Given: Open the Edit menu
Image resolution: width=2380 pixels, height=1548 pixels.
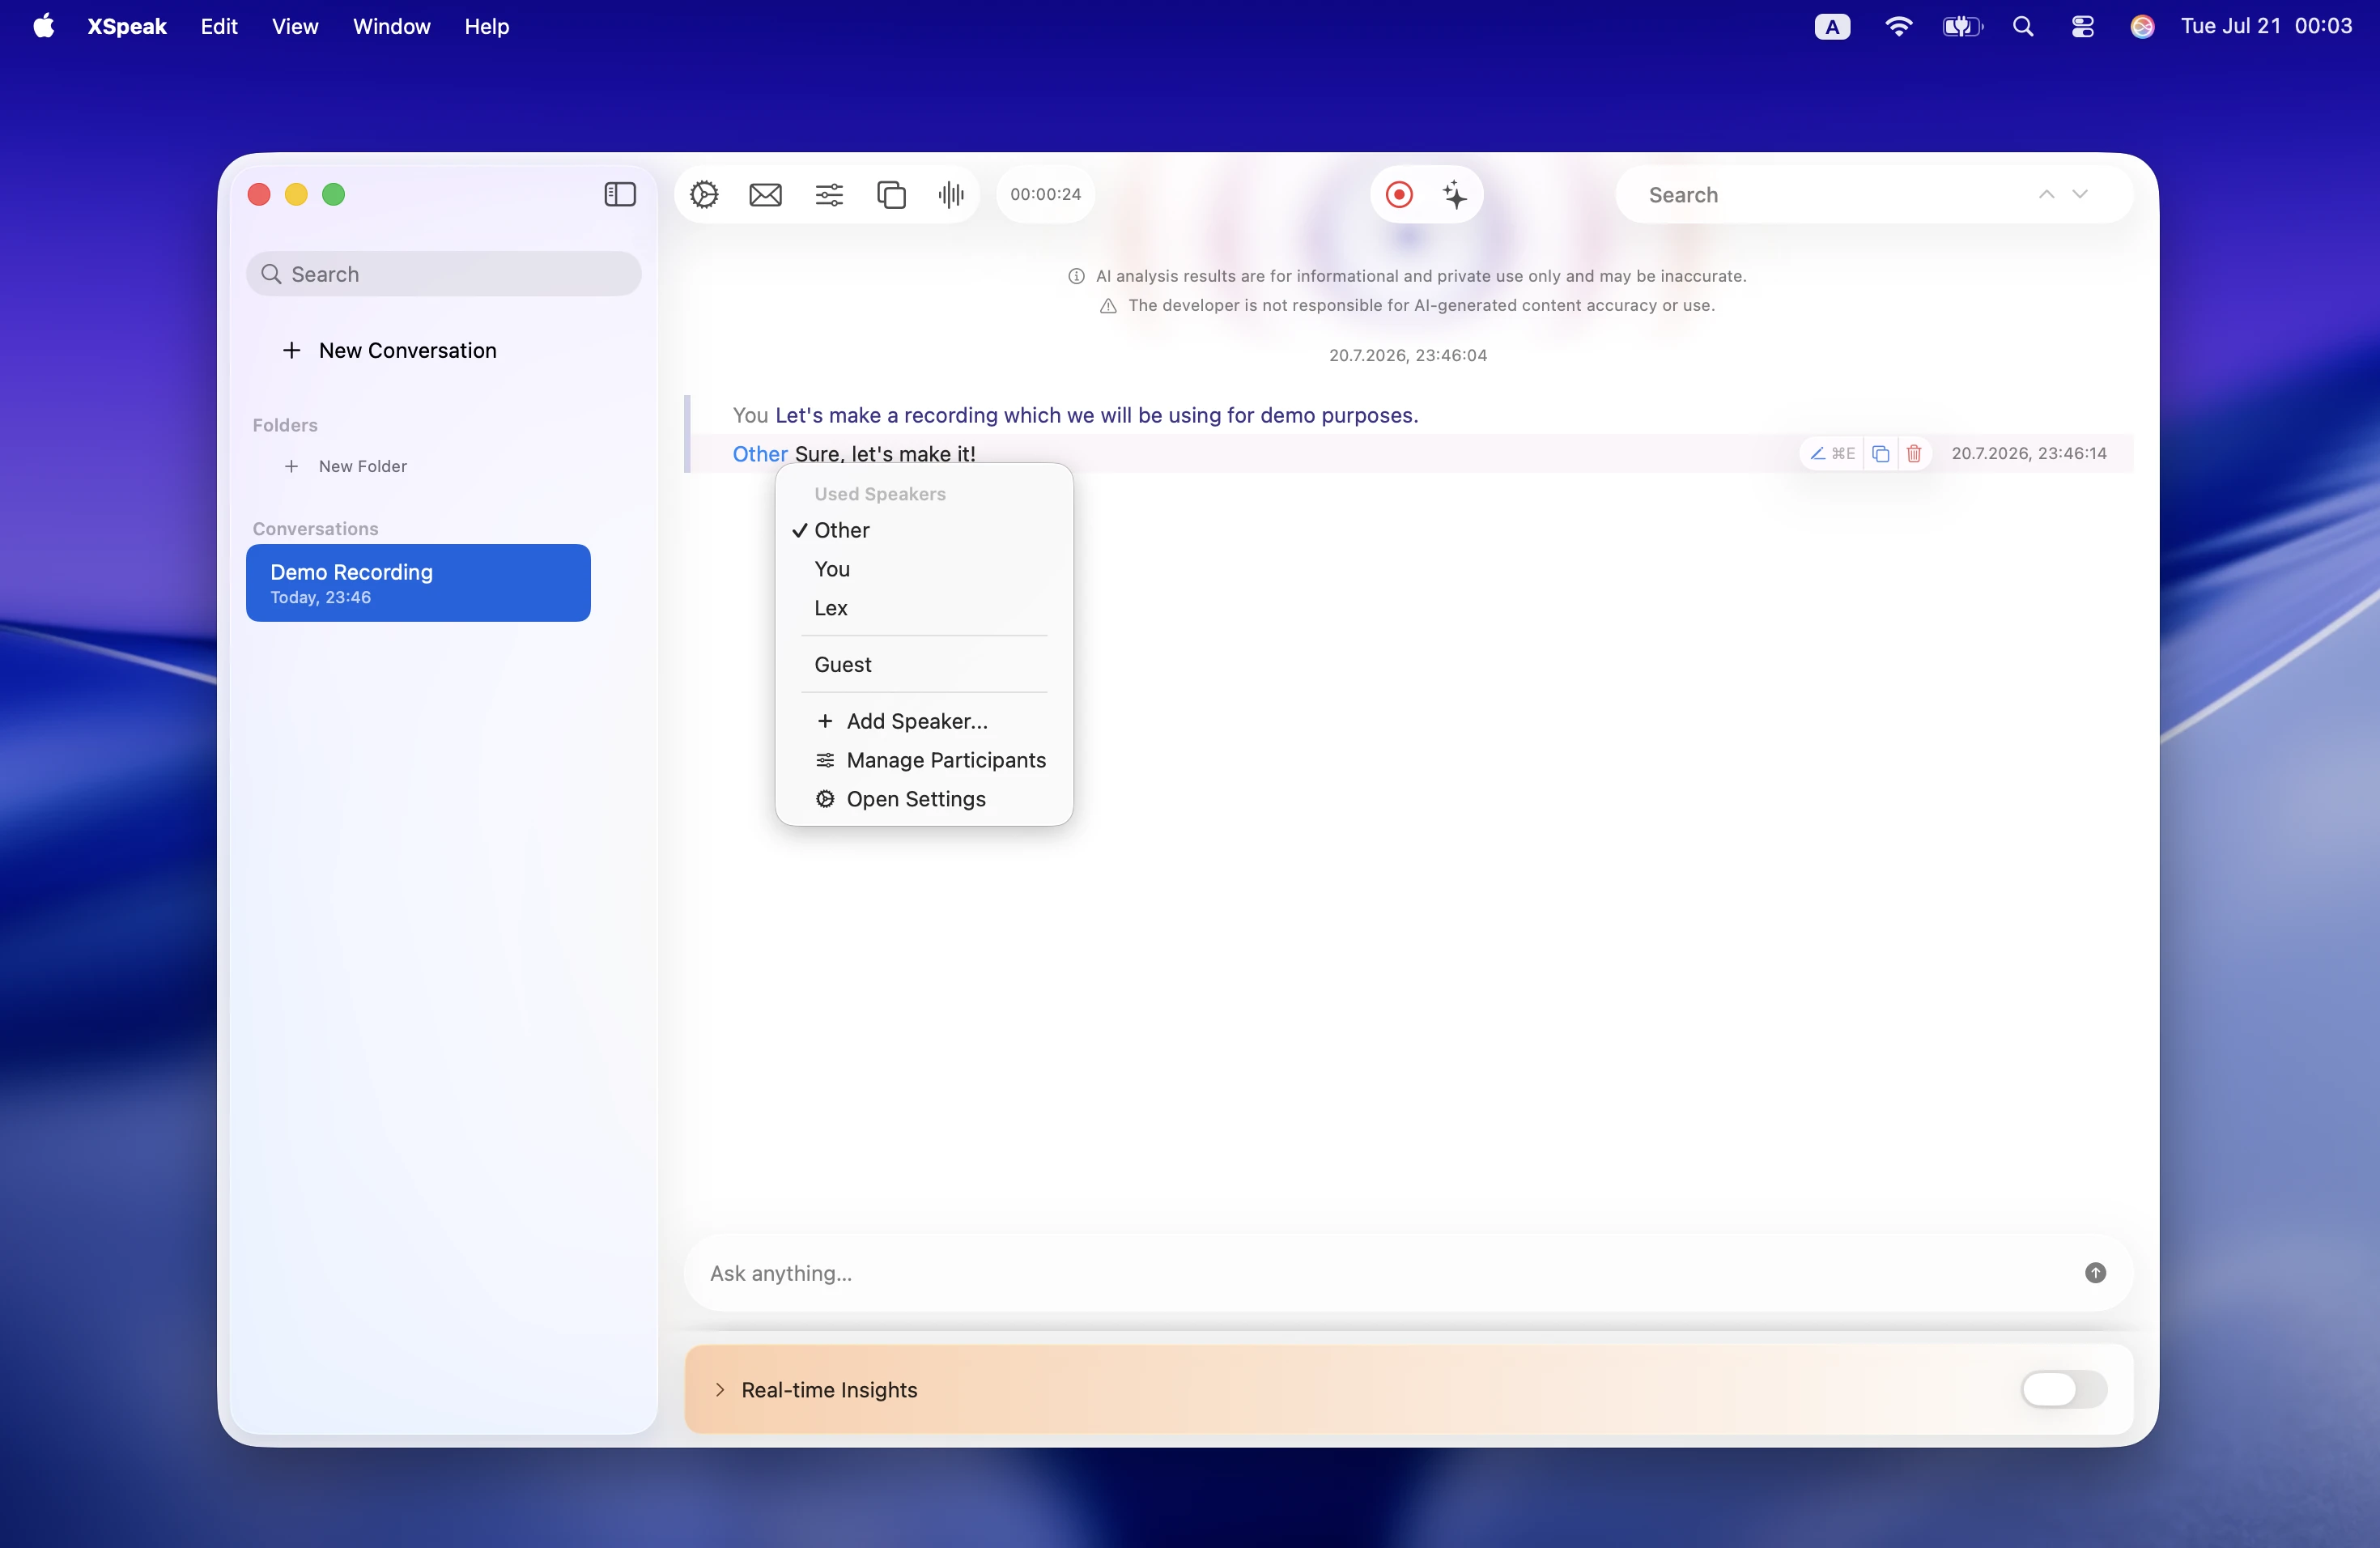Looking at the screenshot, I should click(219, 26).
